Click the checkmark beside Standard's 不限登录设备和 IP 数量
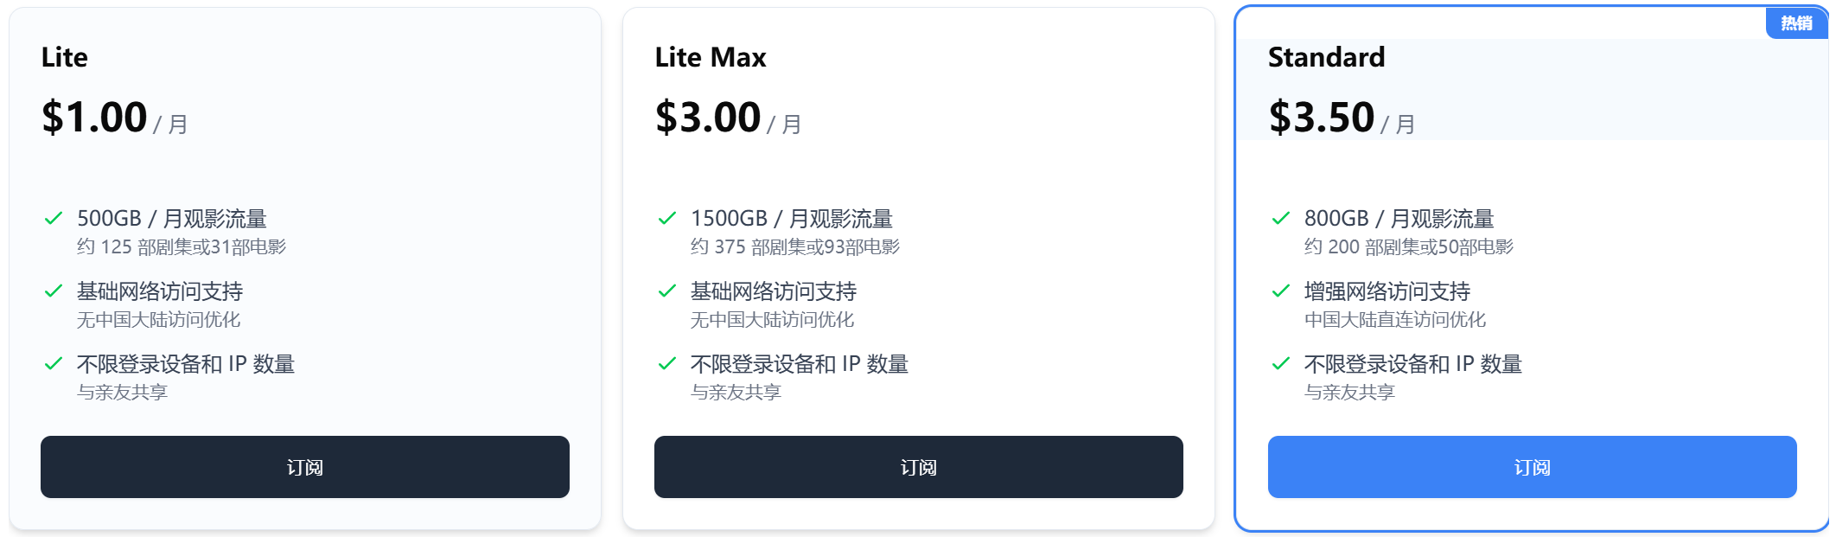The height and width of the screenshot is (537, 1836). 1281,363
